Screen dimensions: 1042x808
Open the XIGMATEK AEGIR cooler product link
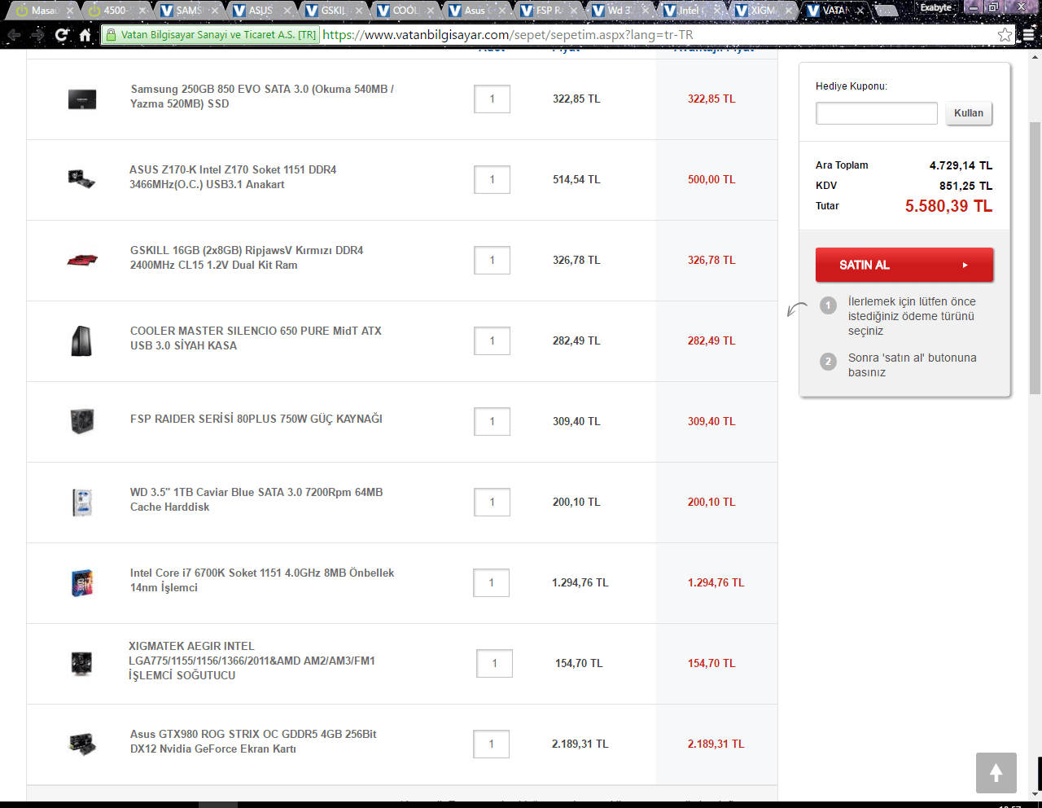tap(252, 661)
